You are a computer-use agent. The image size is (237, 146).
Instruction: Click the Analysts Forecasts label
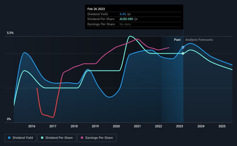[x=199, y=40]
